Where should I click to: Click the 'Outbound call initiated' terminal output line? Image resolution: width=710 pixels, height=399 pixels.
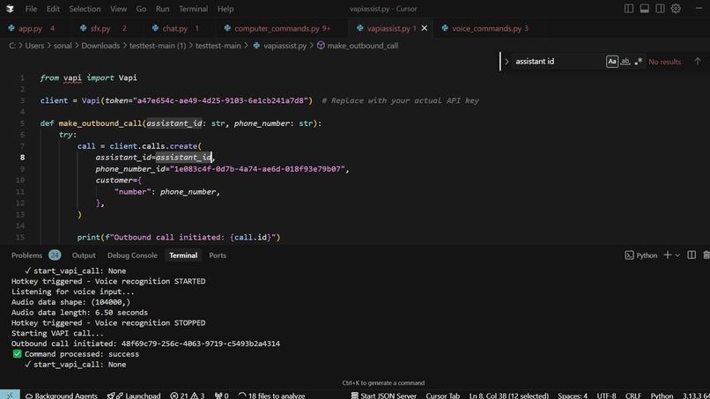(x=145, y=344)
